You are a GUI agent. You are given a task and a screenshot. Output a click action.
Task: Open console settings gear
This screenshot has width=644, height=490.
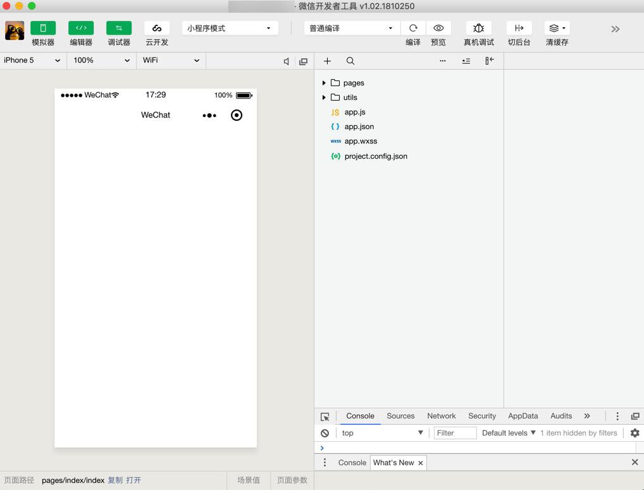click(x=635, y=433)
